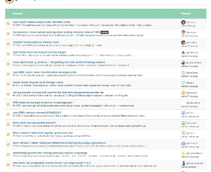211x172 pixels.
Task: Open issue 'npm ERR! xcrun: error: invalid active developer path'
Action: click(x=45, y=72)
